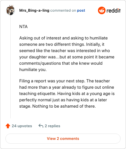The image size is (126, 149).
Task: Click the reddit wordmark text logo
Action: tap(113, 10)
